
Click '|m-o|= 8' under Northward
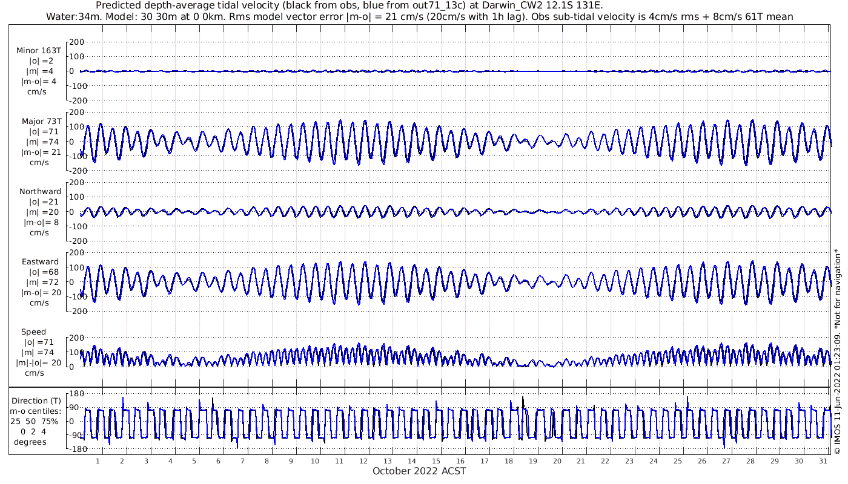point(40,223)
